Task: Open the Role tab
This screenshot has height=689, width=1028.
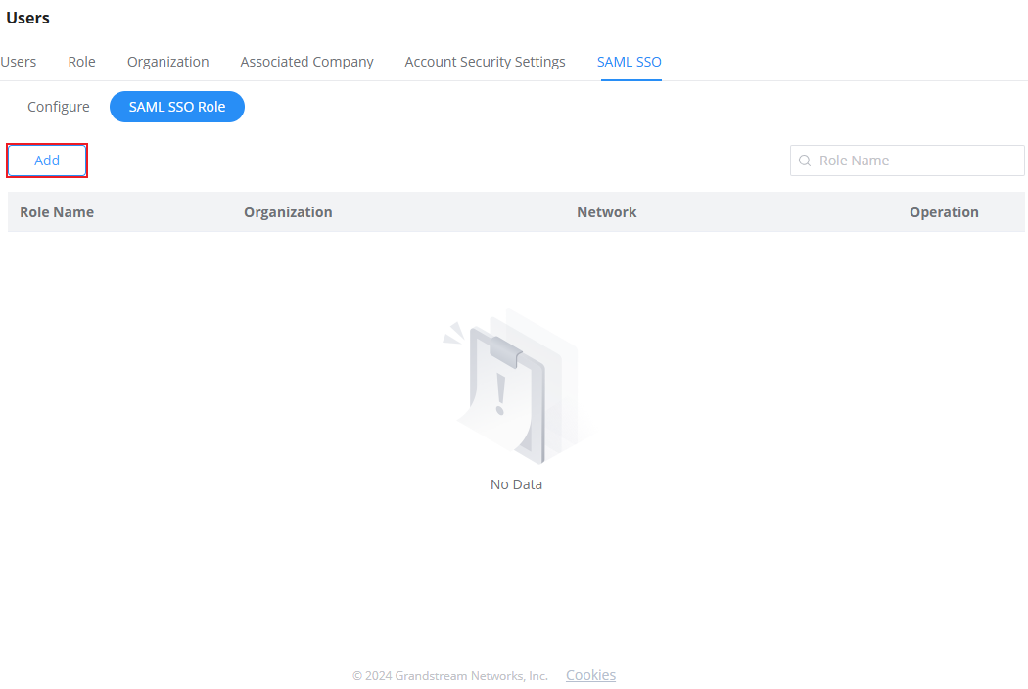Action: point(82,62)
